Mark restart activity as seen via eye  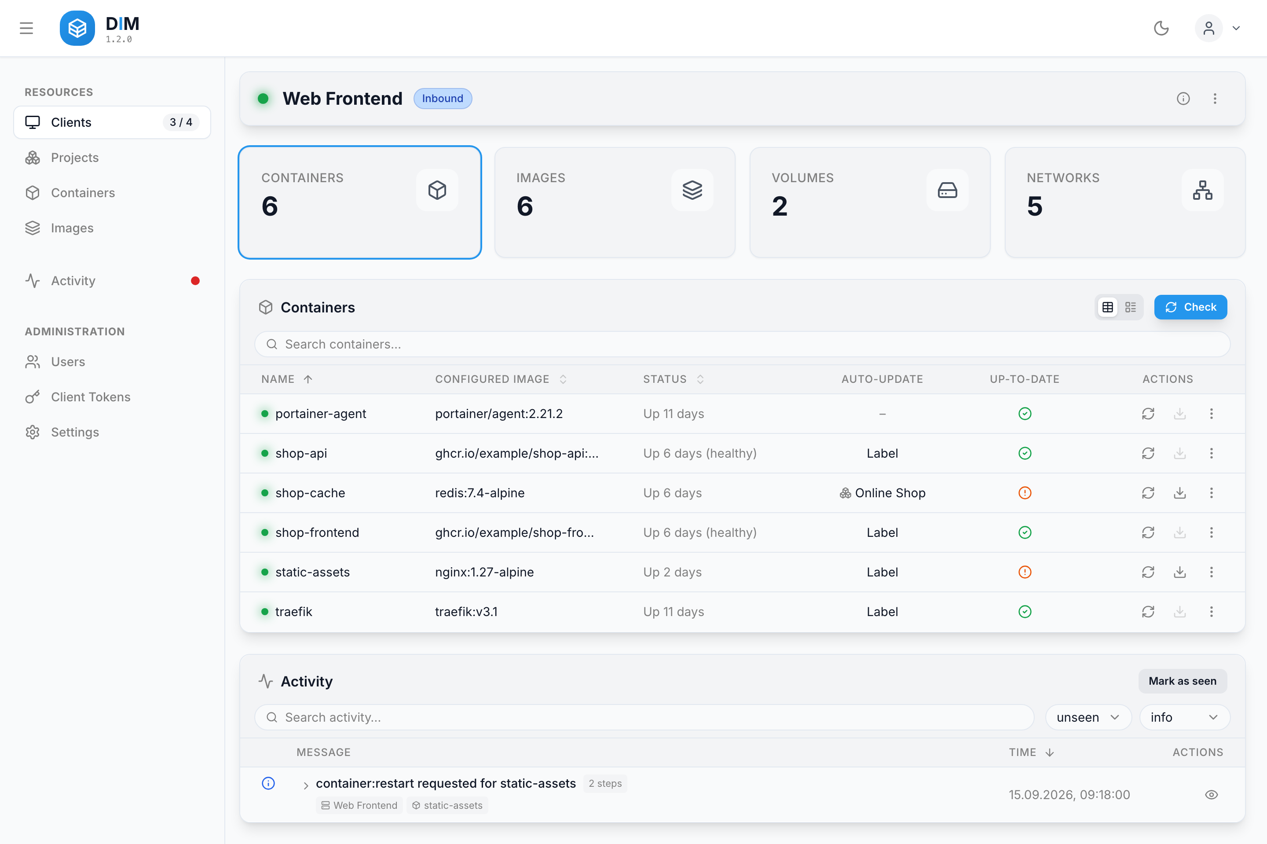(x=1212, y=794)
